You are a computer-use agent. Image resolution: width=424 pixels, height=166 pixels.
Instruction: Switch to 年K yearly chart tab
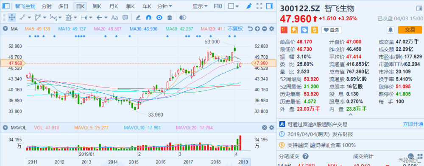(147, 6)
